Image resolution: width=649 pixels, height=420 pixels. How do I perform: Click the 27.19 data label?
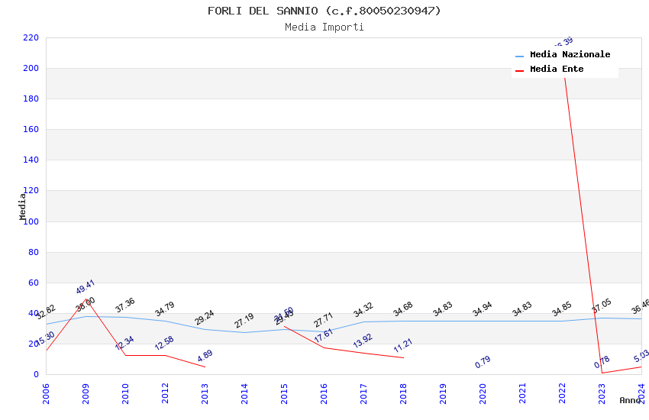click(x=244, y=321)
